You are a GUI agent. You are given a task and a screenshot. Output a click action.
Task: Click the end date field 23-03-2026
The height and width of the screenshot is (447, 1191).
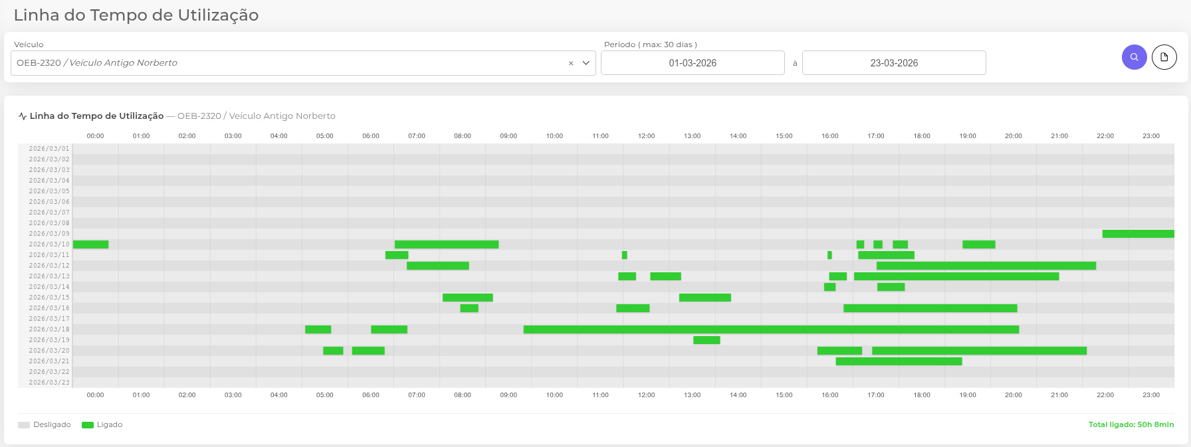tap(893, 63)
